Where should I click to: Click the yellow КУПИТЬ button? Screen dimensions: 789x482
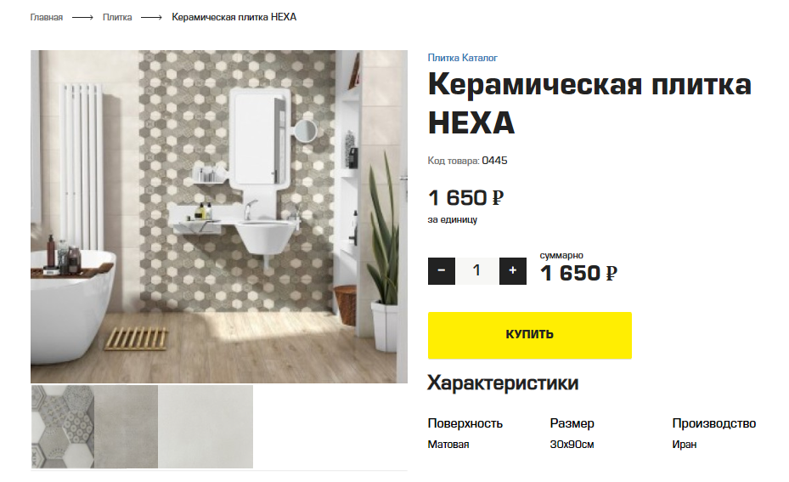pos(529,336)
